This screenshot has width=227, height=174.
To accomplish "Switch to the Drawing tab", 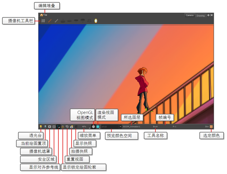I will [200, 16].
